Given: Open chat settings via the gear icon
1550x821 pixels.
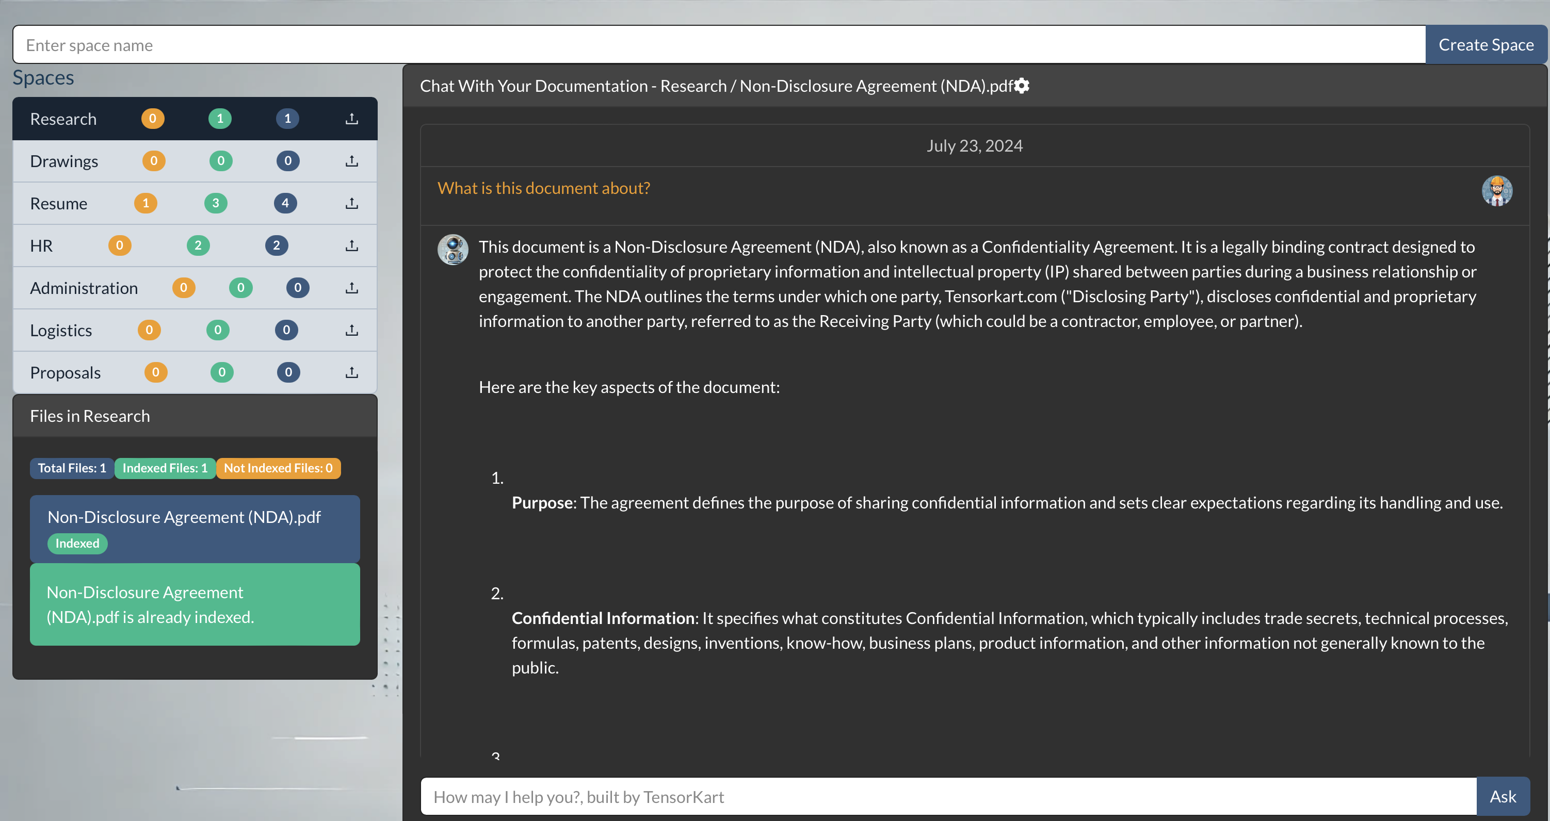Looking at the screenshot, I should coord(1022,86).
